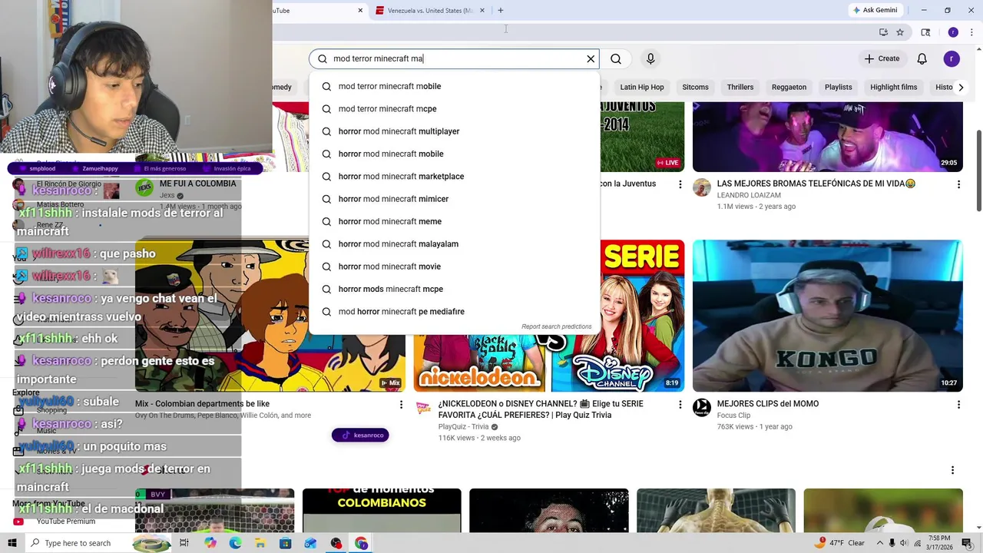Open PlayQuiz - Trivia channel link
Viewport: 983px width, 553px height.
463,427
